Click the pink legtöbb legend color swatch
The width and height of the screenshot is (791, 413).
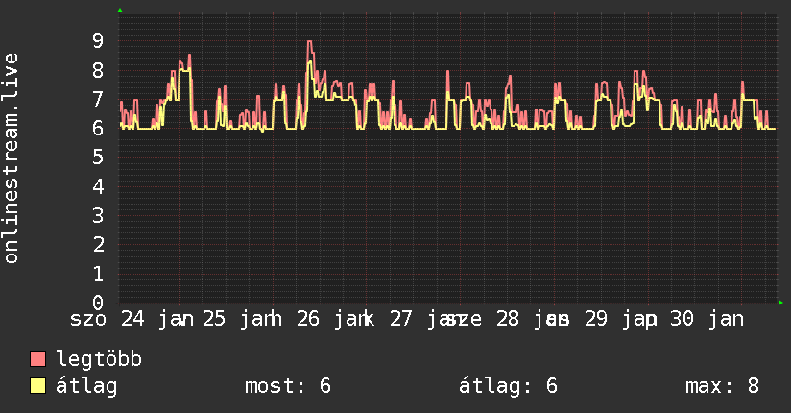[x=37, y=358]
